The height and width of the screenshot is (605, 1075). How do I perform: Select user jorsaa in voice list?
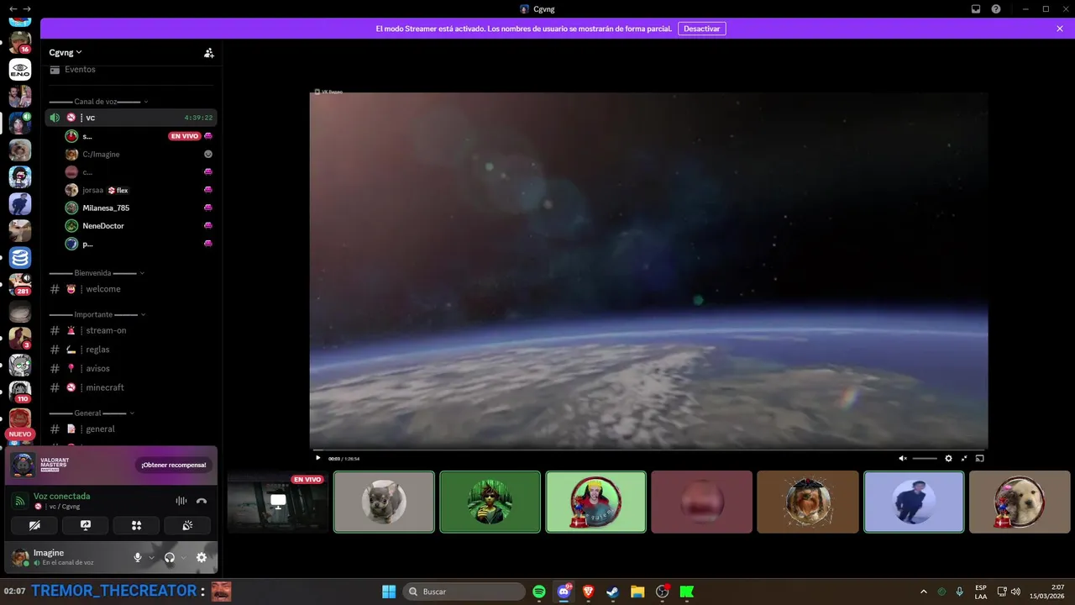point(92,190)
